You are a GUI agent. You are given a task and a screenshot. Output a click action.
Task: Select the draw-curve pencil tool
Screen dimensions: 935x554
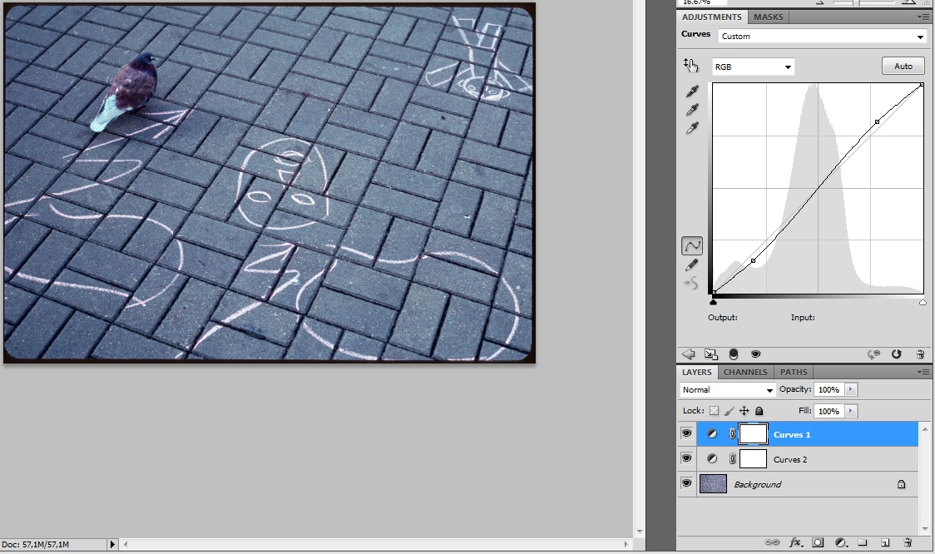[x=691, y=265]
